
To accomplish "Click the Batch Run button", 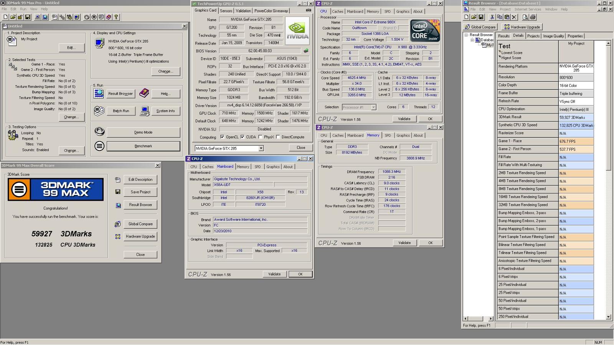I will pos(121,111).
